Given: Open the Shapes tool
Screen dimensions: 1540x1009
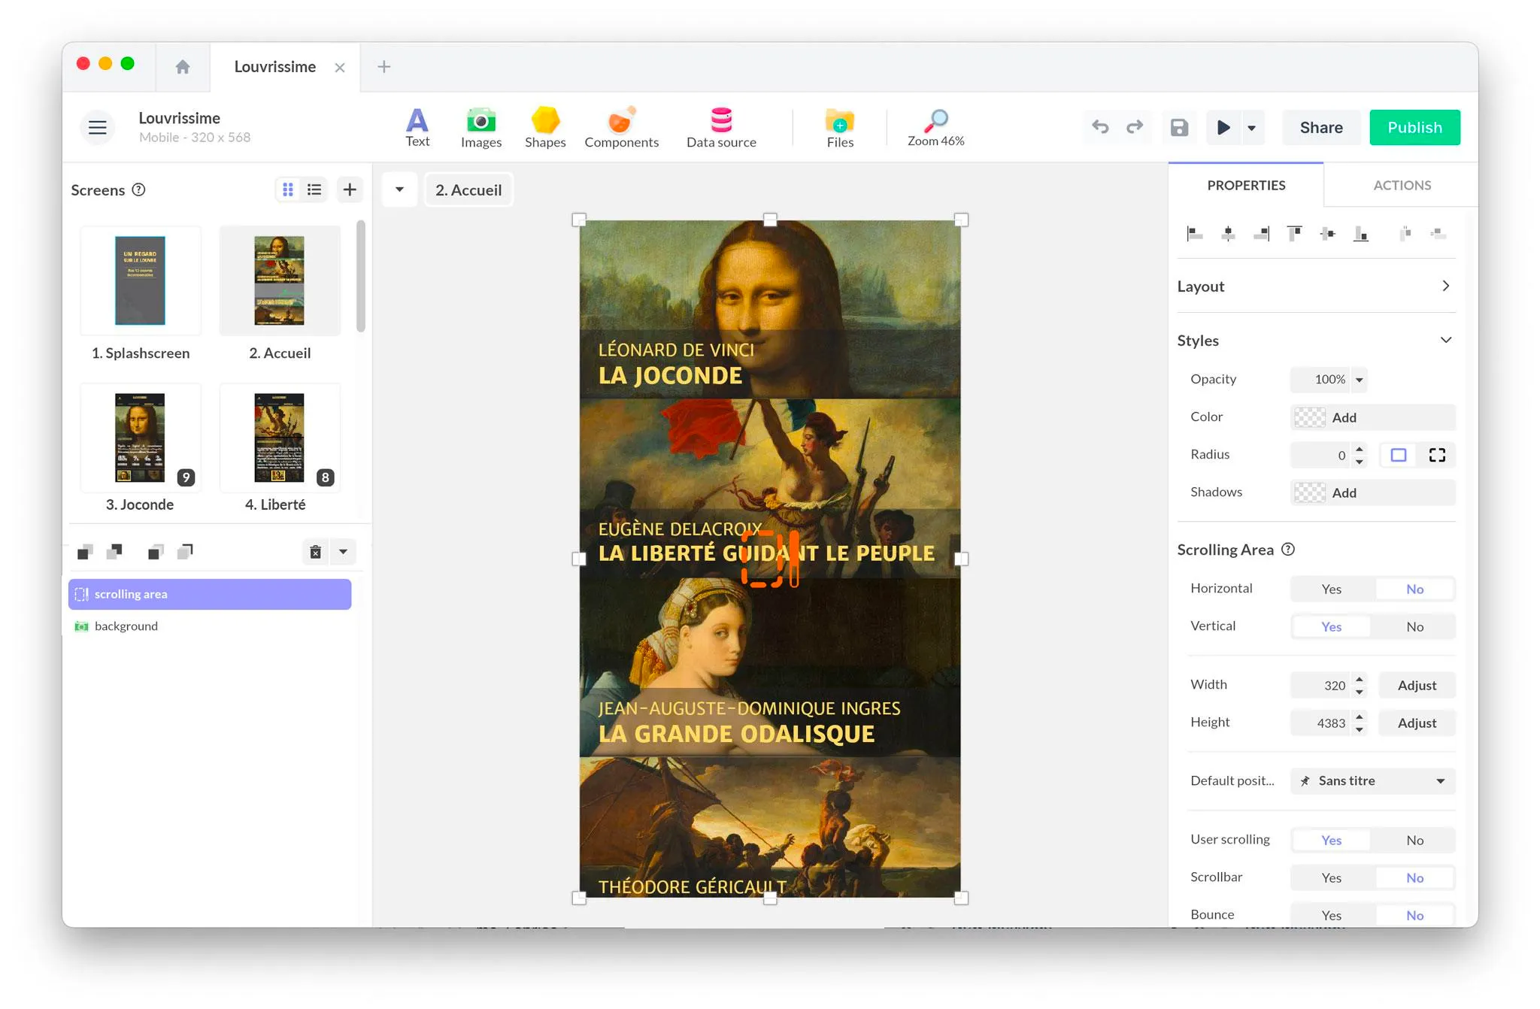Looking at the screenshot, I should [x=545, y=127].
